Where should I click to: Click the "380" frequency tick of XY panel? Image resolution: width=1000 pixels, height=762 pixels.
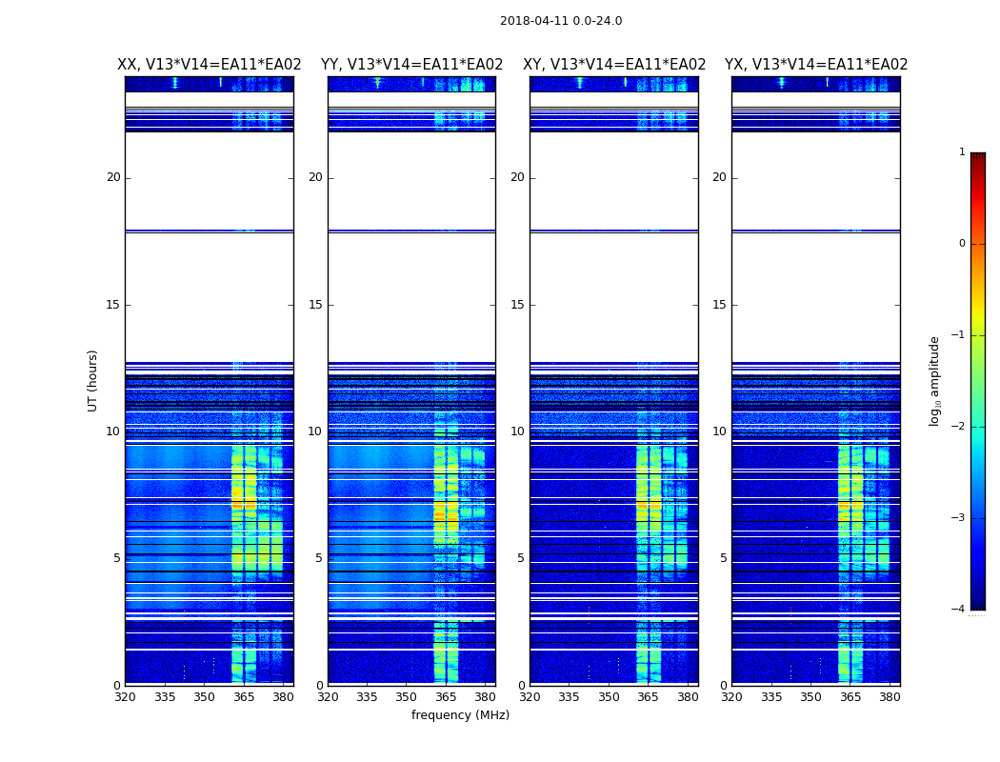pyautogui.click(x=688, y=697)
